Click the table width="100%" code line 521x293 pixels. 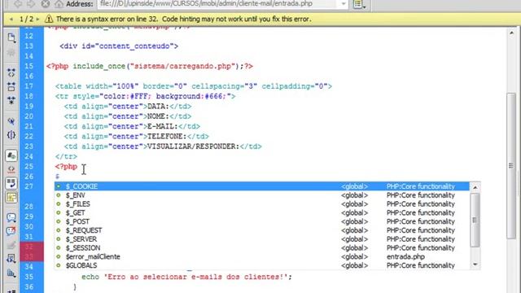pyautogui.click(x=194, y=86)
